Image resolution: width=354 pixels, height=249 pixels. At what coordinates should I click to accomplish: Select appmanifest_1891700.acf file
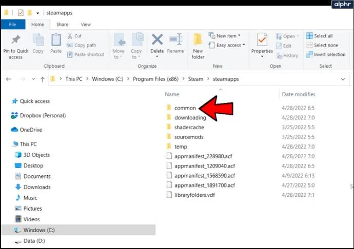tap(205, 185)
